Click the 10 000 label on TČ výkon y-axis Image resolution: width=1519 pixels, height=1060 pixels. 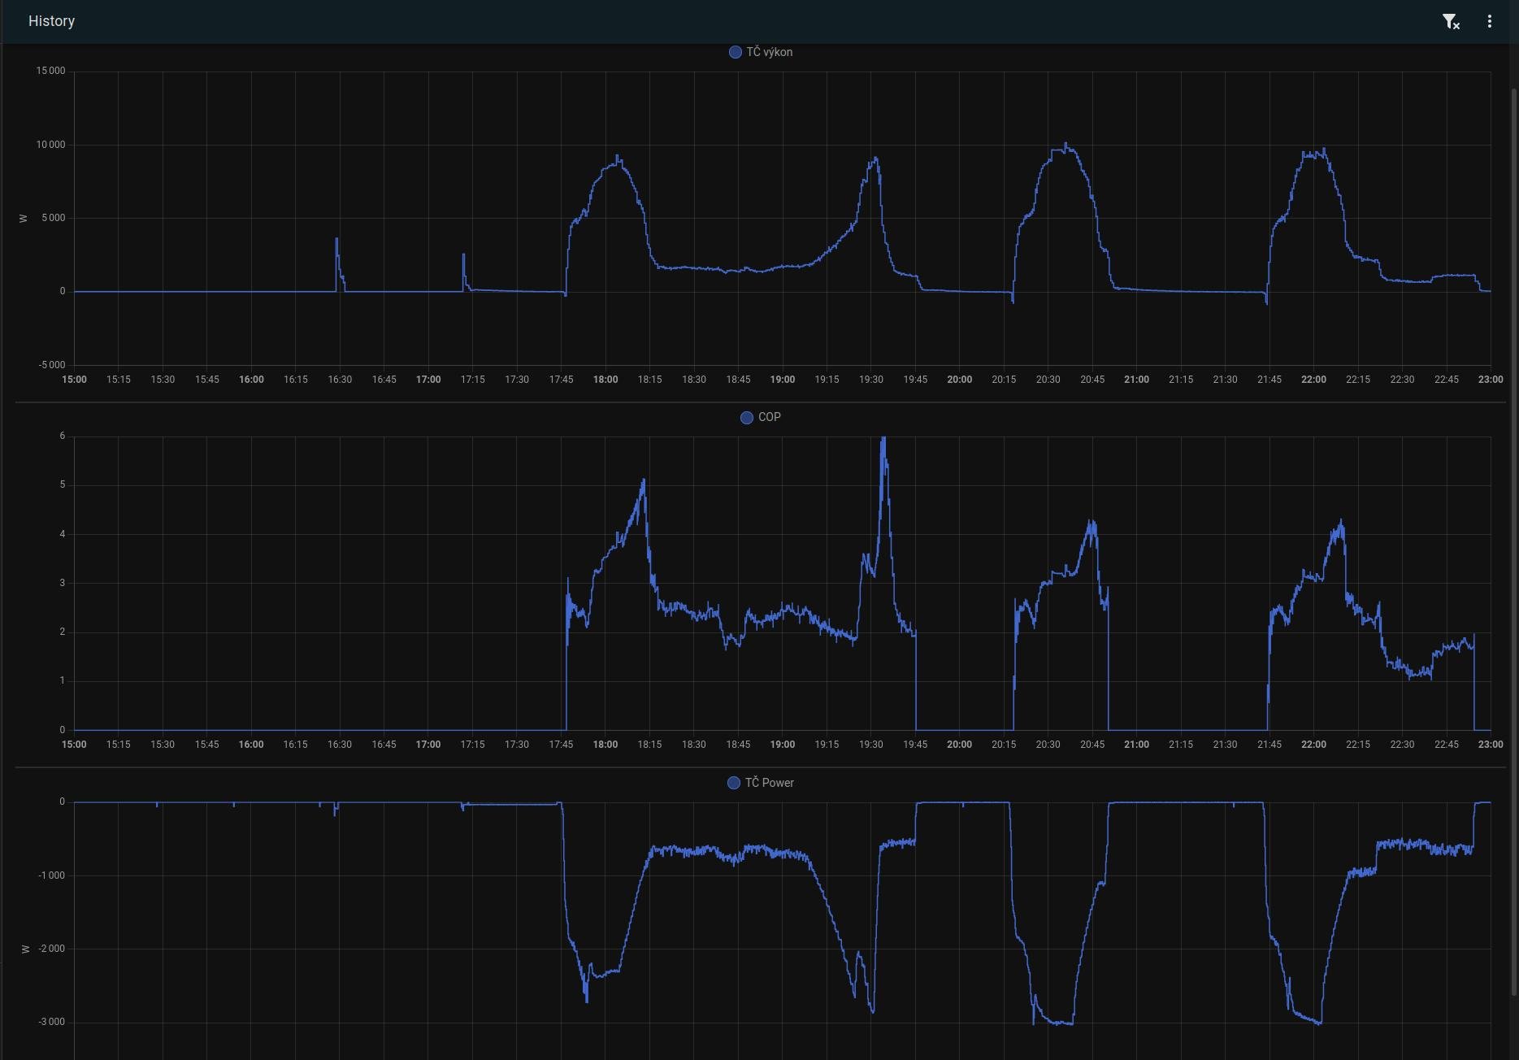point(50,145)
